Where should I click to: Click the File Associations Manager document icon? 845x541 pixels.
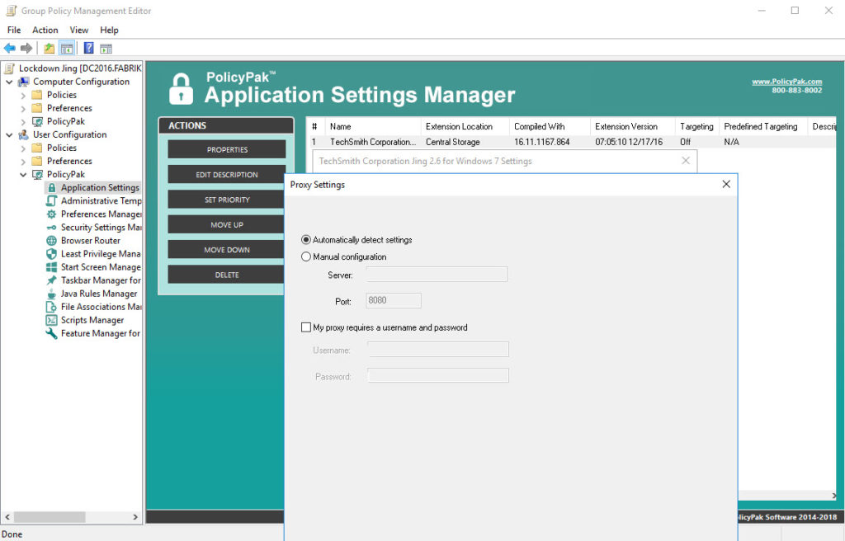coord(52,307)
